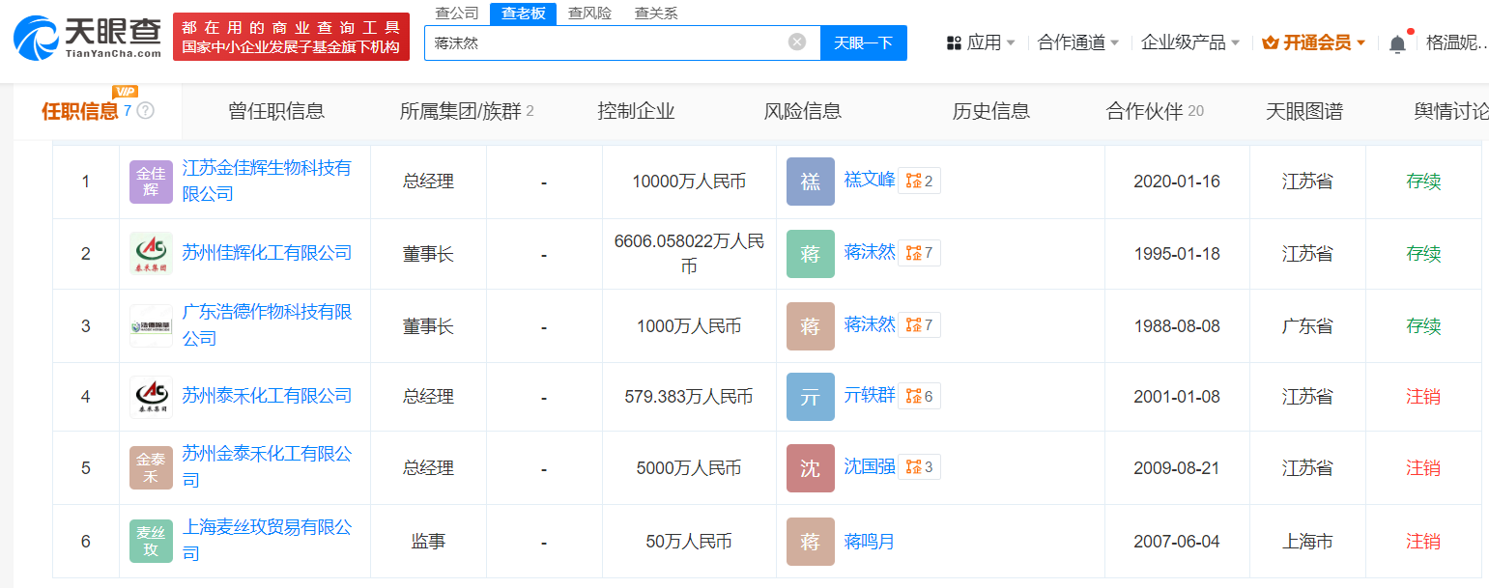Screen dimensions: 1489x588
Task: Open the 开通会员 membership dropdown
Action: [x=1313, y=42]
